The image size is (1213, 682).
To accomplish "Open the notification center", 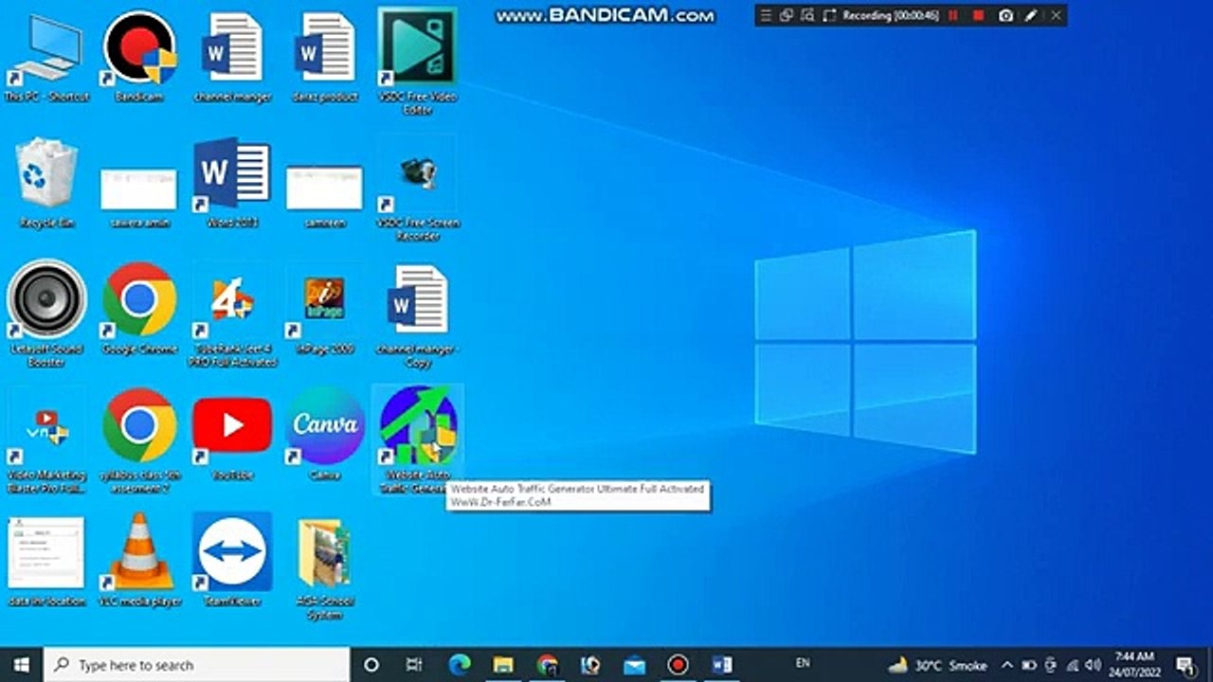I will pos(1186,665).
